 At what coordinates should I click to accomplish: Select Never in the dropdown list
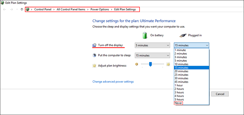192,103
